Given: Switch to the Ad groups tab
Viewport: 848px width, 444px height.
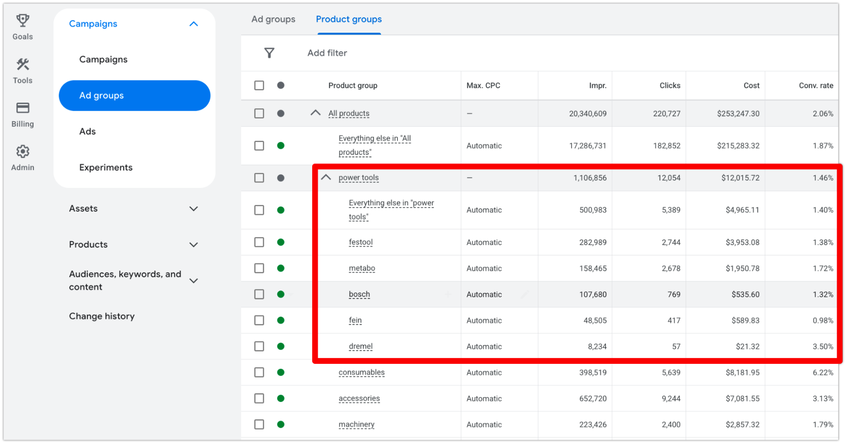Looking at the screenshot, I should [x=273, y=19].
